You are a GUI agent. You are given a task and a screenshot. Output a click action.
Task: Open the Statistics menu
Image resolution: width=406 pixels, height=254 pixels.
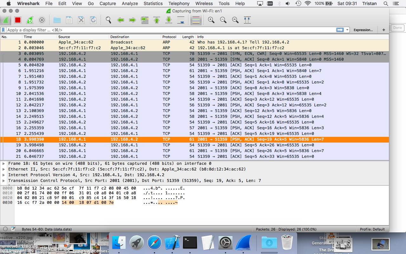coord(153,3)
